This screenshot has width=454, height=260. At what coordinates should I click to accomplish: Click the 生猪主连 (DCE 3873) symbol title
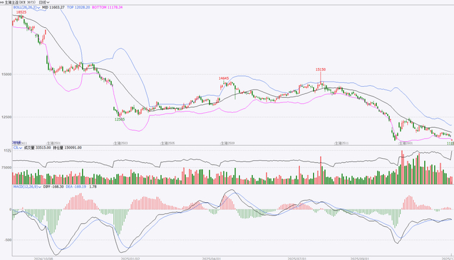(20, 2)
